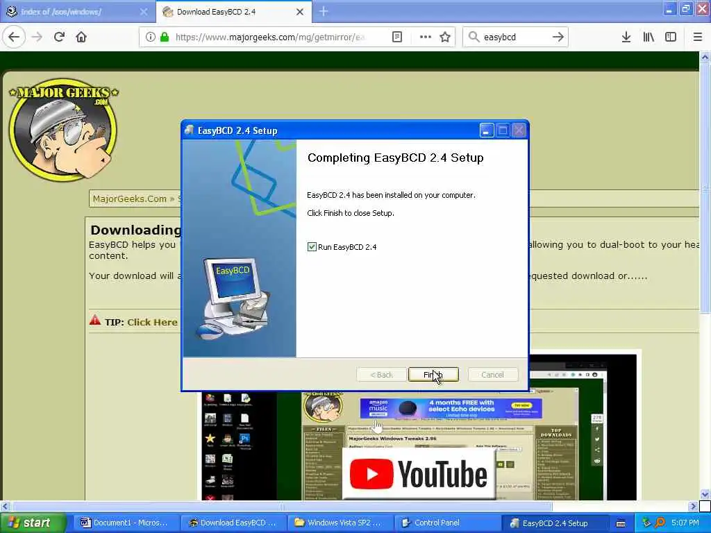Click the address bar URL field

pos(270,37)
